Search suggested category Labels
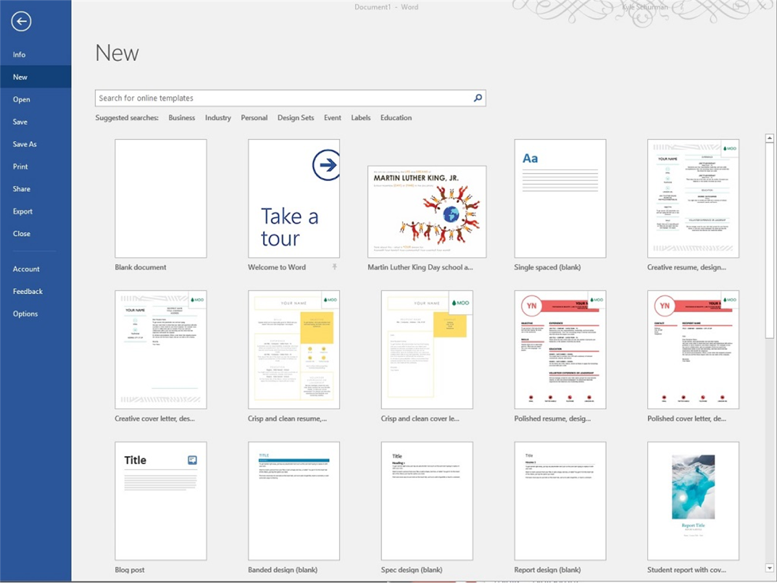777x583 pixels. [361, 118]
